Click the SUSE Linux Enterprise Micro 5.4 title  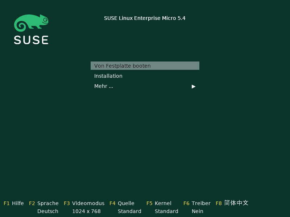coord(145,18)
